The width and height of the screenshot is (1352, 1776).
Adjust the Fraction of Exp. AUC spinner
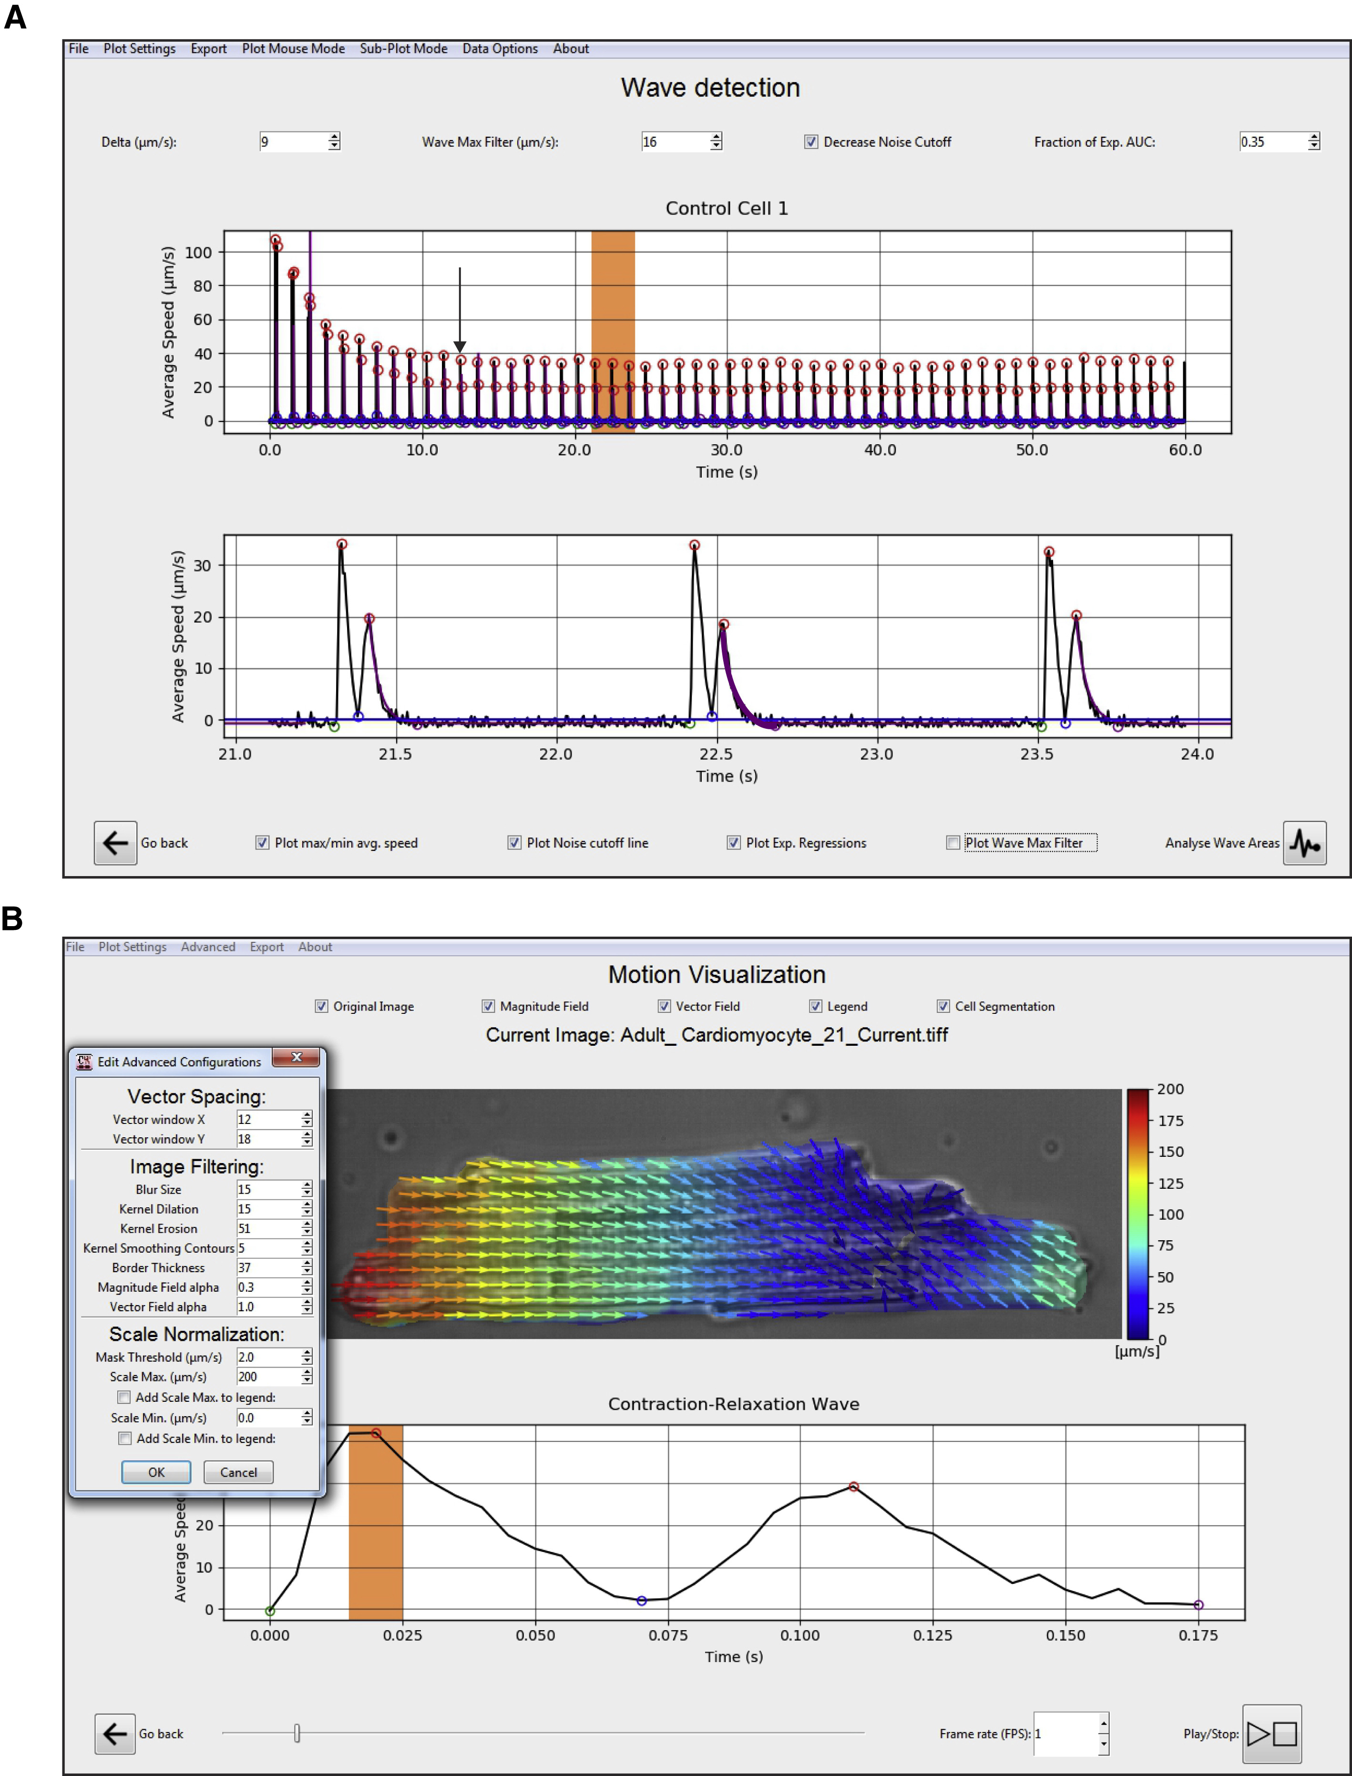coord(1313,138)
